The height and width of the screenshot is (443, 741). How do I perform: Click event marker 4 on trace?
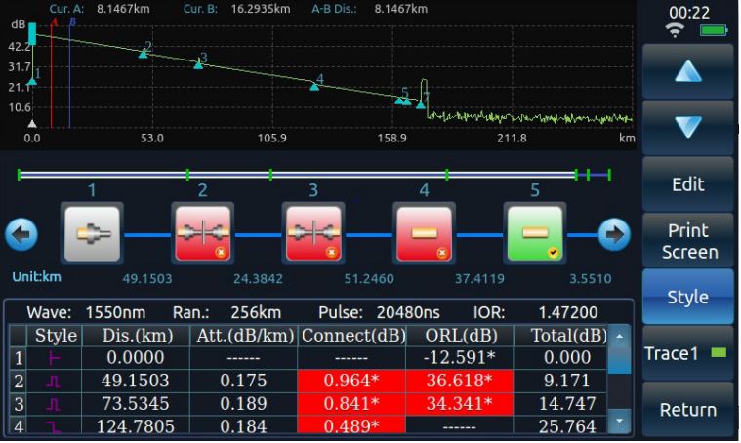tap(314, 87)
